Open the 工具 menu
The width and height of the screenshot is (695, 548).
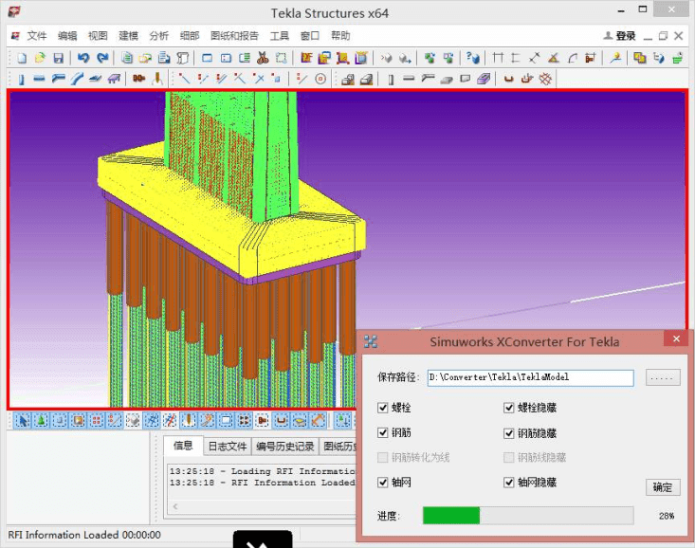280,36
